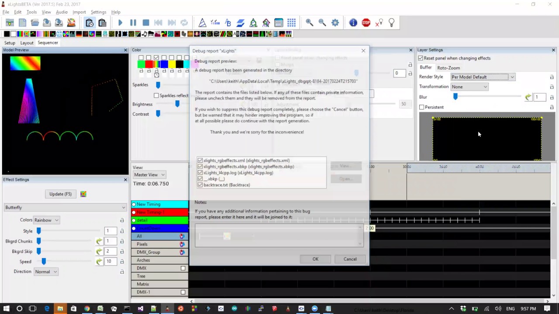Click the Pause playback button
The image size is (559, 314).
[133, 23]
